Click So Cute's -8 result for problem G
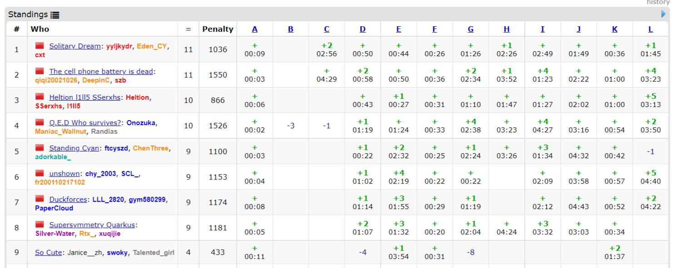 pos(470,252)
